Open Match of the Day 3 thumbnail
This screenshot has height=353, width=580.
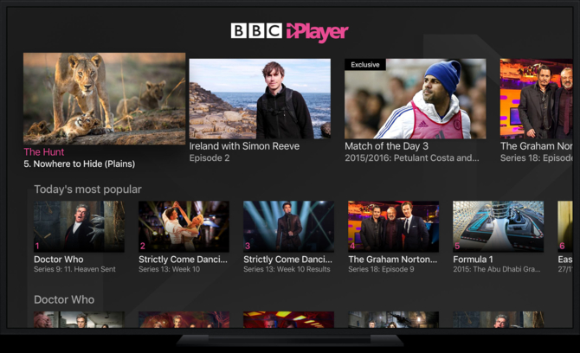[415, 99]
